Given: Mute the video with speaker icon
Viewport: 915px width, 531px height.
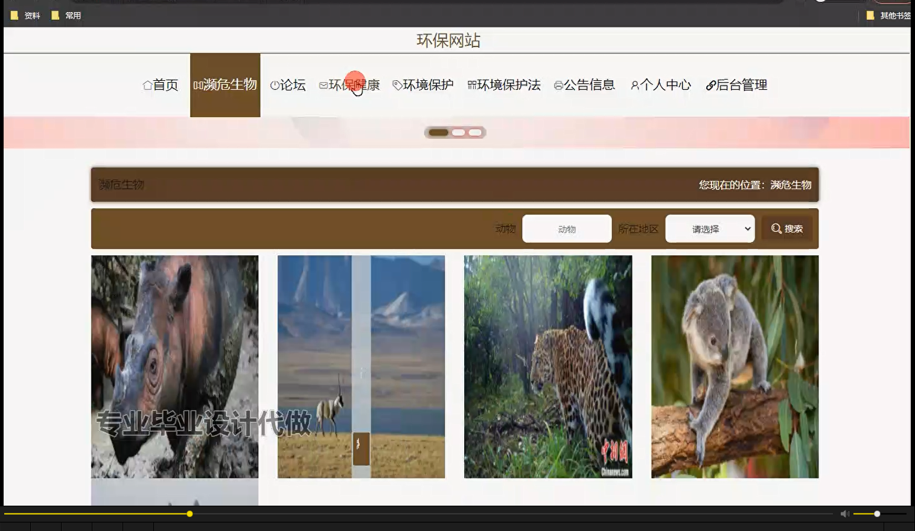Looking at the screenshot, I should click(844, 514).
